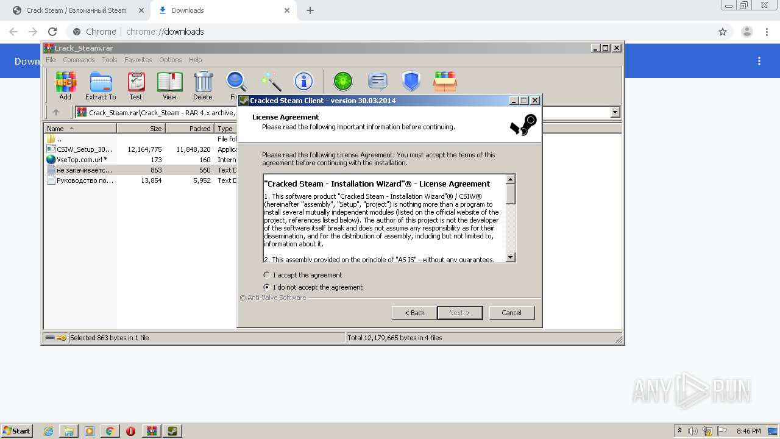Click the Back button in installer
The width and height of the screenshot is (780, 439).
coord(414,313)
